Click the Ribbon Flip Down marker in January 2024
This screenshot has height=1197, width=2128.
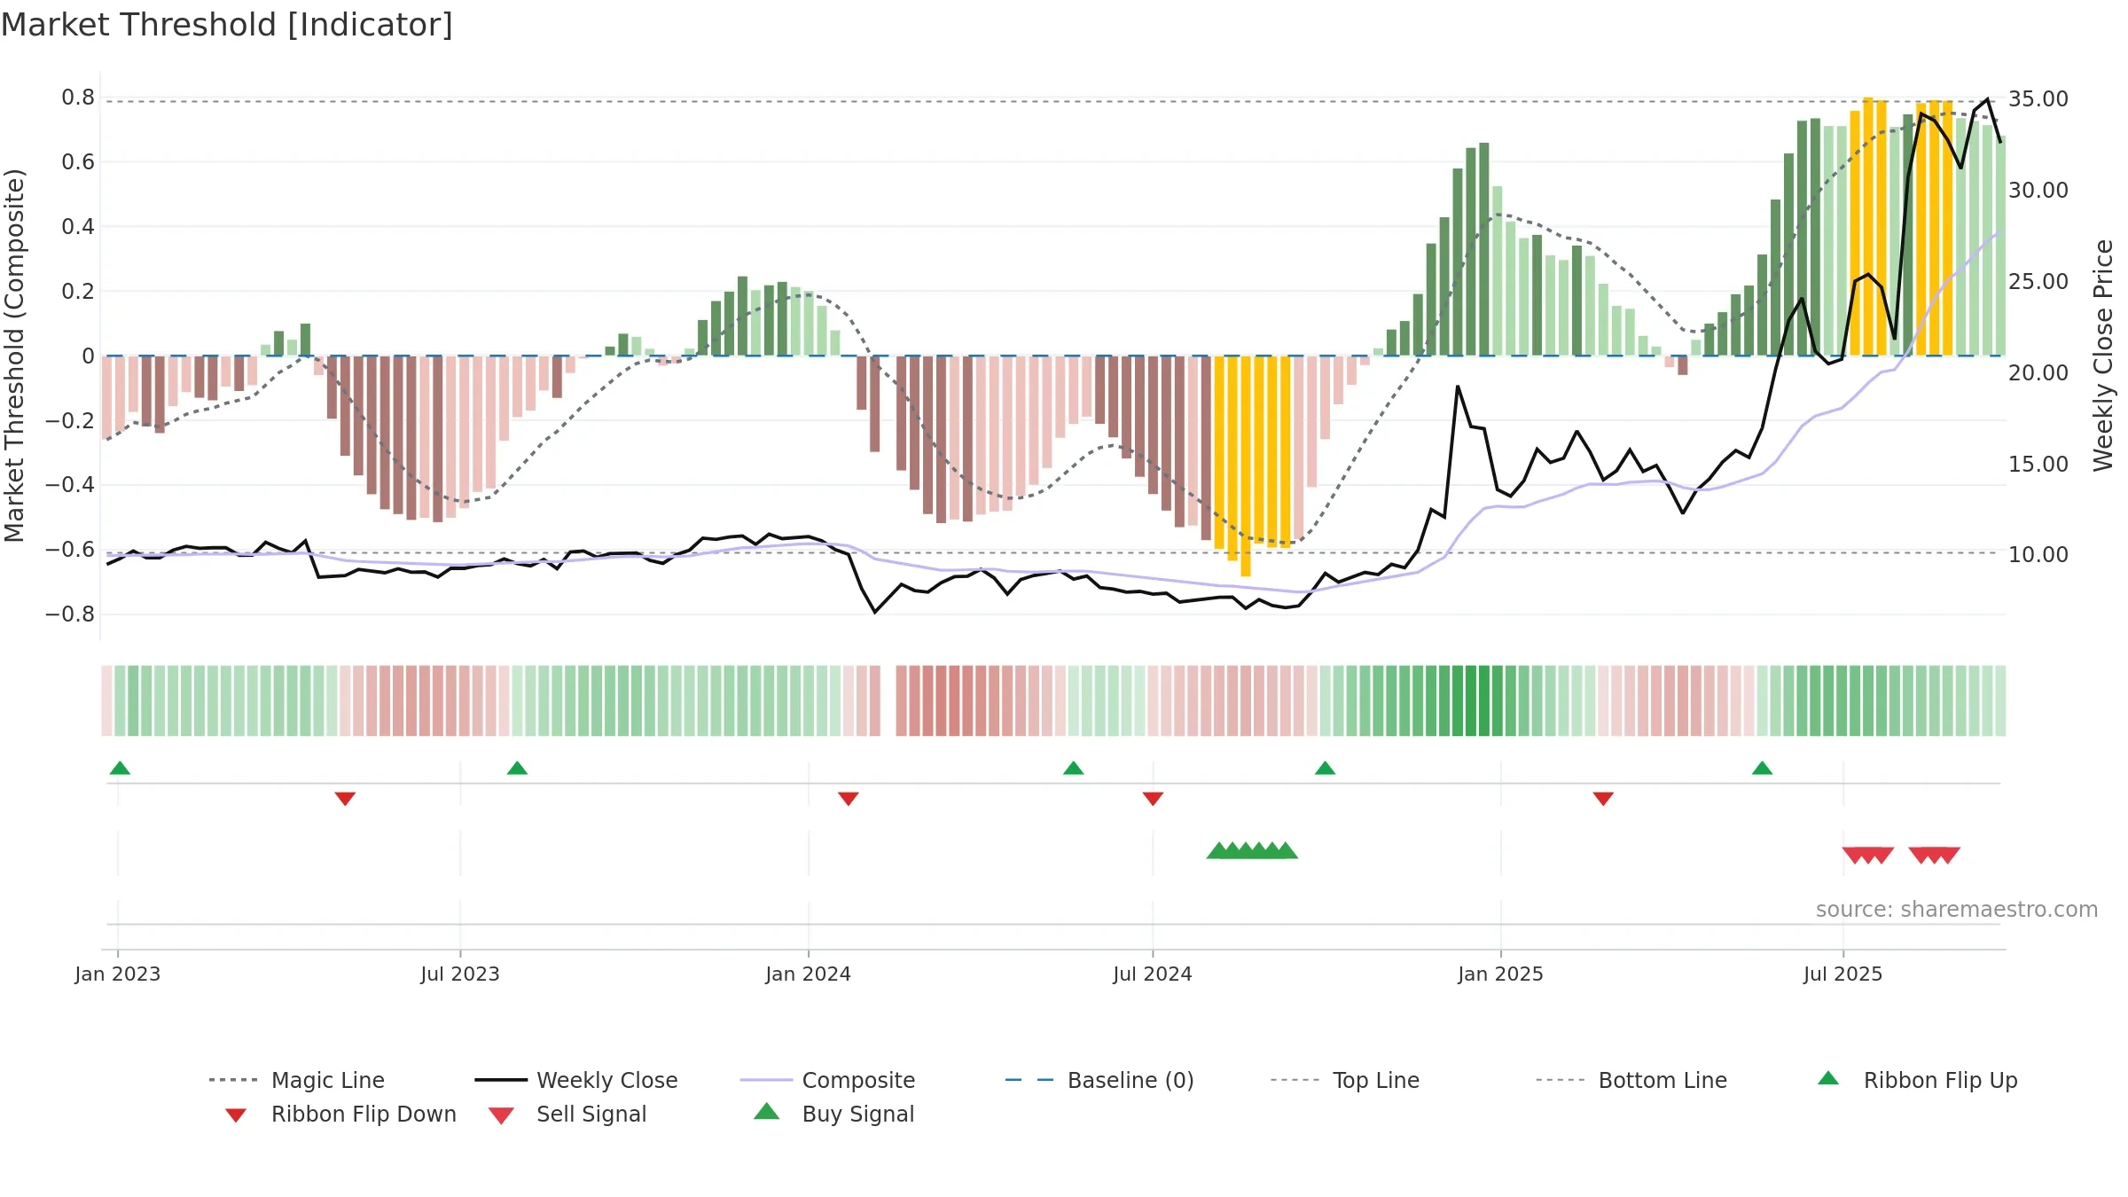point(849,799)
